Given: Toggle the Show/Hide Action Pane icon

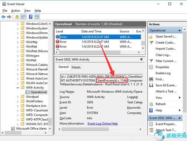Looking at the screenshot, I should [37, 17].
